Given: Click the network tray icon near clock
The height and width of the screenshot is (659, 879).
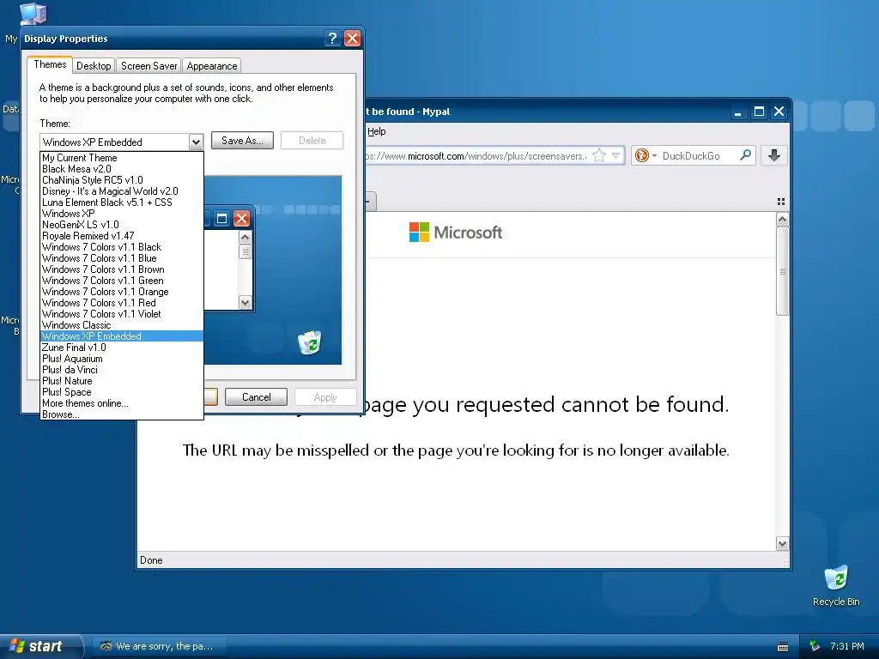Looking at the screenshot, I should click(815, 646).
